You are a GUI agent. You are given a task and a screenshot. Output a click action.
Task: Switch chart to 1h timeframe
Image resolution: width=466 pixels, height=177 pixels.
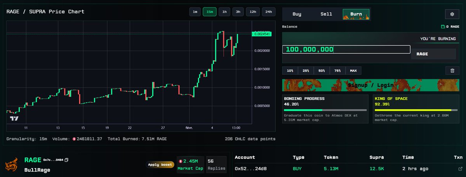click(x=224, y=12)
